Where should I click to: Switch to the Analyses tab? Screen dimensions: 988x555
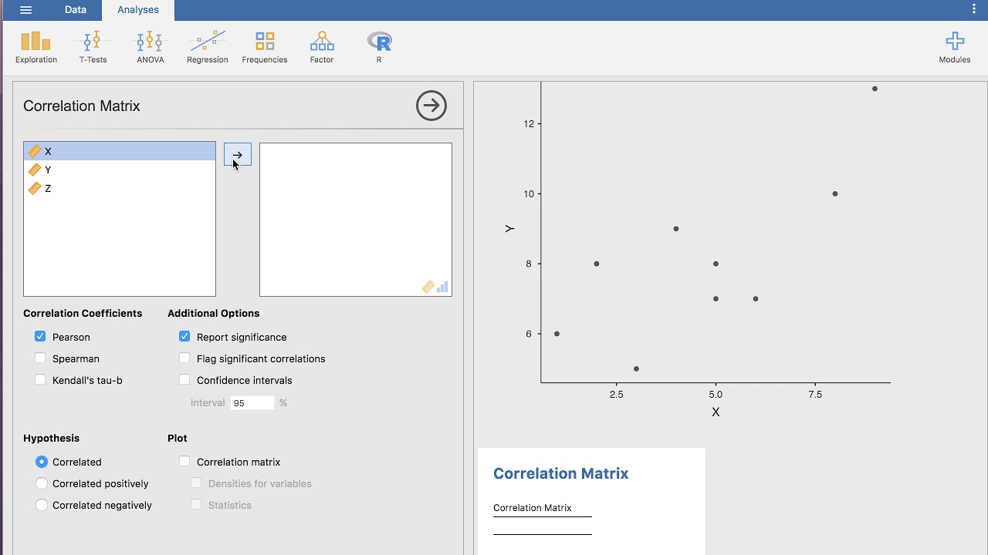(138, 10)
